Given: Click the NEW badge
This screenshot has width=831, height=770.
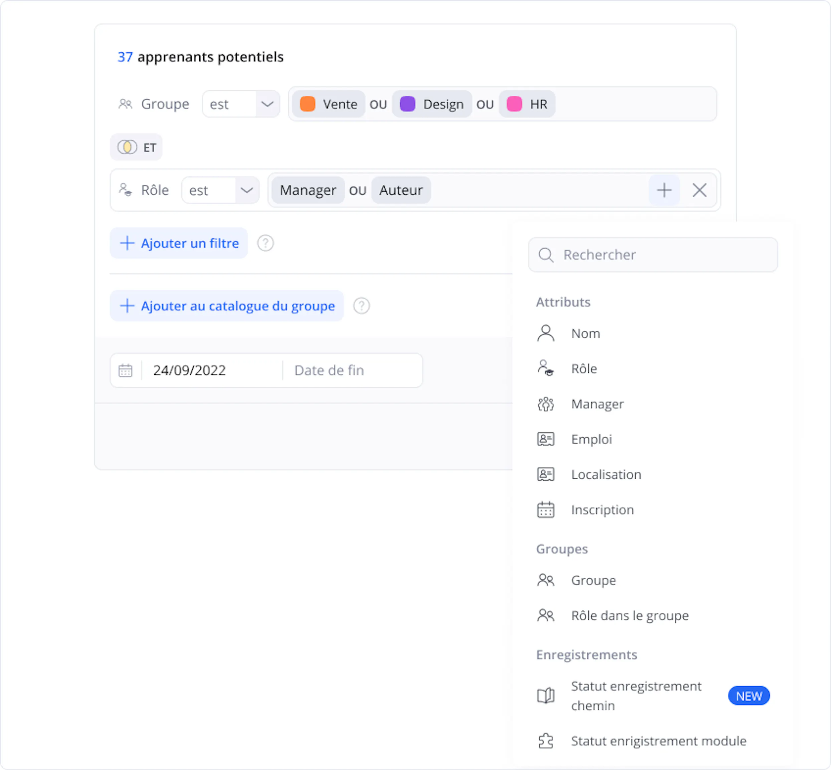Looking at the screenshot, I should 749,696.
